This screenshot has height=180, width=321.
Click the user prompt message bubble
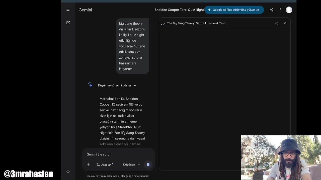(132, 46)
